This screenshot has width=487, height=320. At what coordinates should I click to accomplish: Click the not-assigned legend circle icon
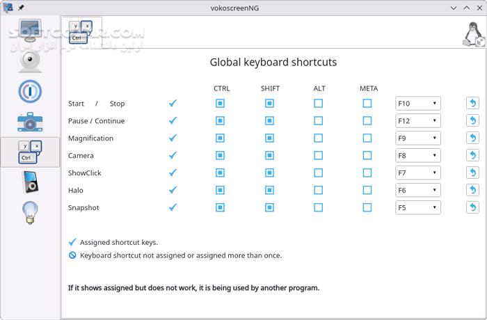72,255
